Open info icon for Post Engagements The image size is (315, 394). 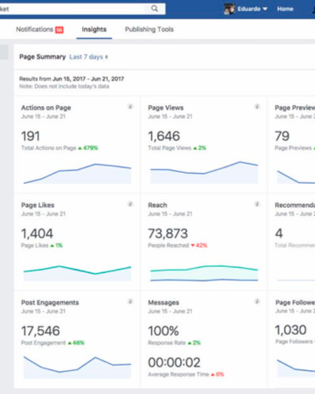point(130,301)
